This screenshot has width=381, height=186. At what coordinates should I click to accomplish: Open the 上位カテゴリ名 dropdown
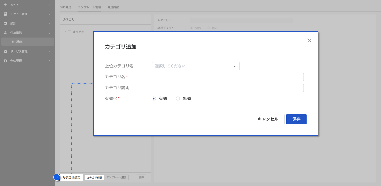196,66
